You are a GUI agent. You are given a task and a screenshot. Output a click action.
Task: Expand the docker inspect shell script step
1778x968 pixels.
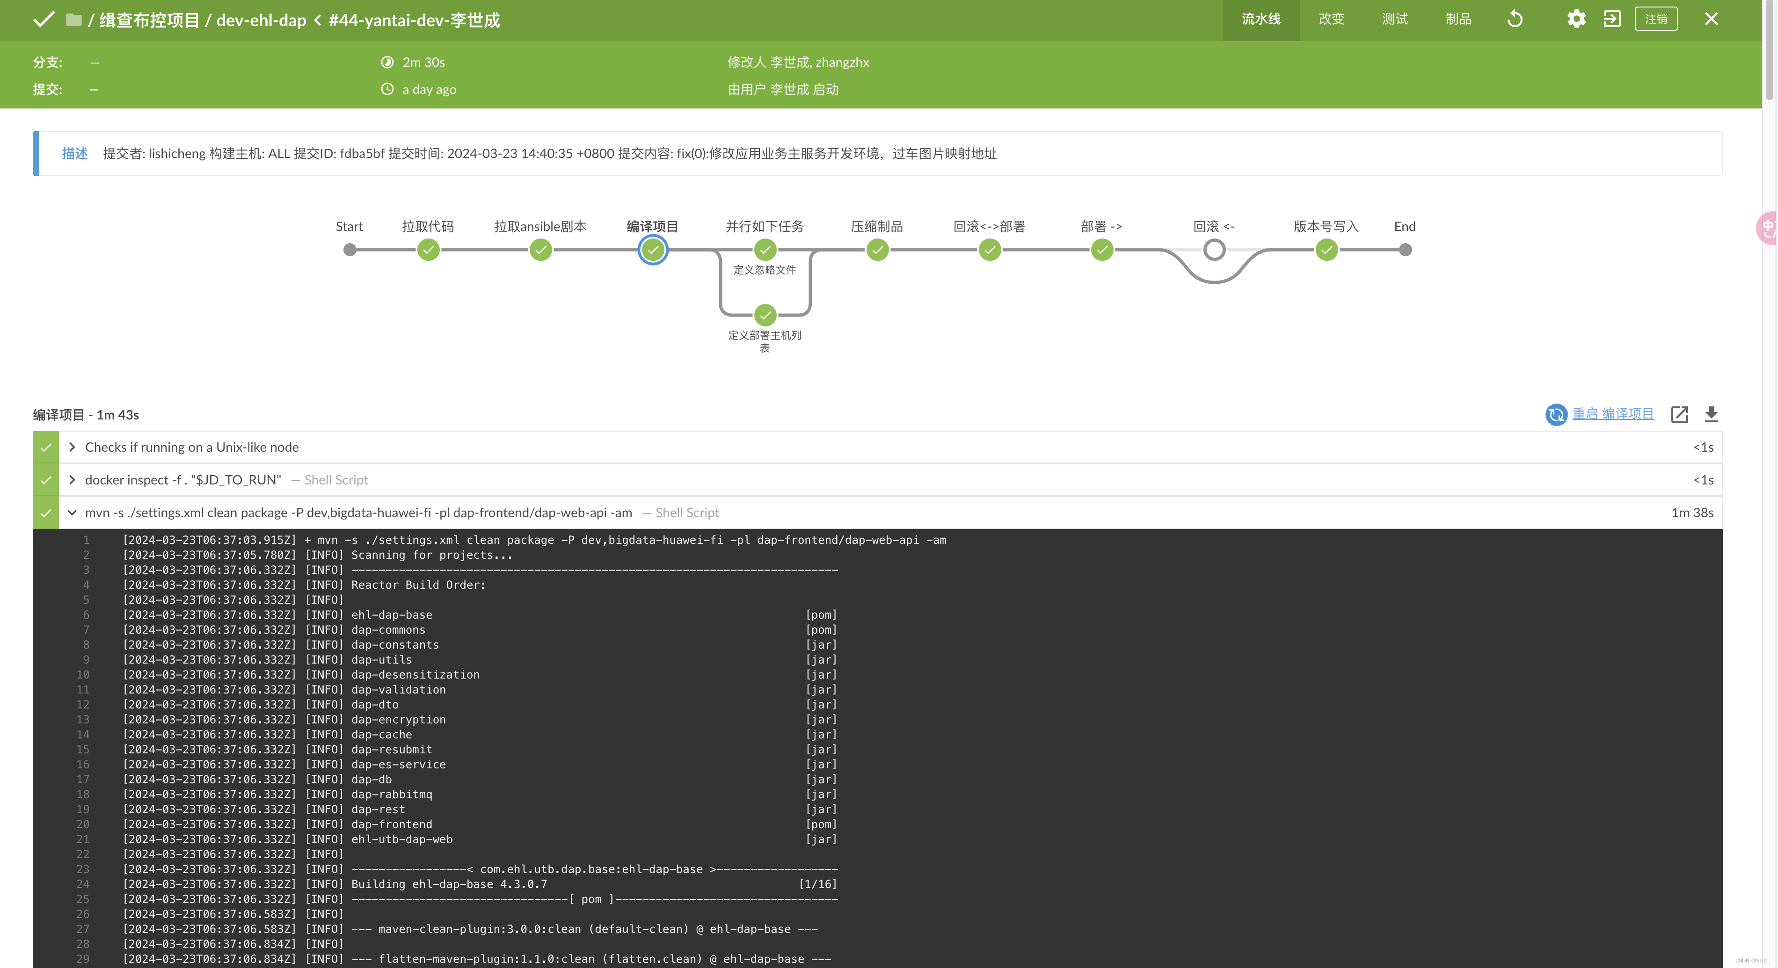coord(72,479)
